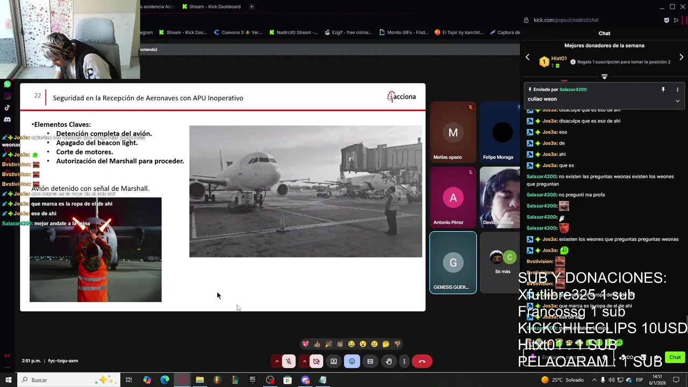Click the shield icon in address bar

(x=666, y=20)
